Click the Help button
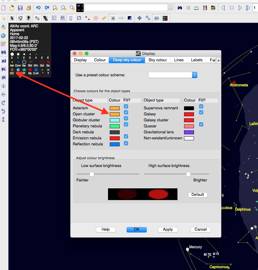258x270 pixels. (106, 229)
